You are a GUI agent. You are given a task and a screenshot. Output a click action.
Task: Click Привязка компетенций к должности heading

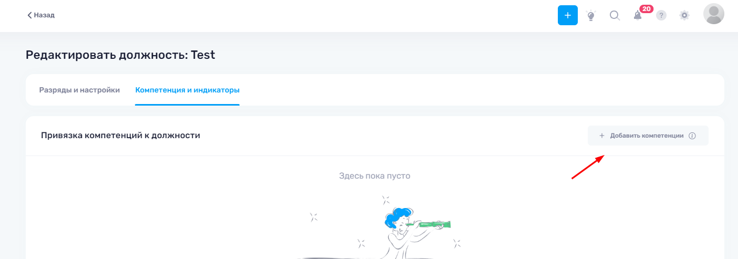coord(120,136)
